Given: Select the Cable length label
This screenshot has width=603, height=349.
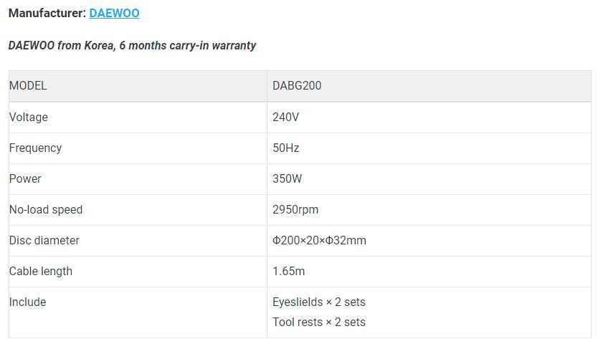Looking at the screenshot, I should [41, 272].
